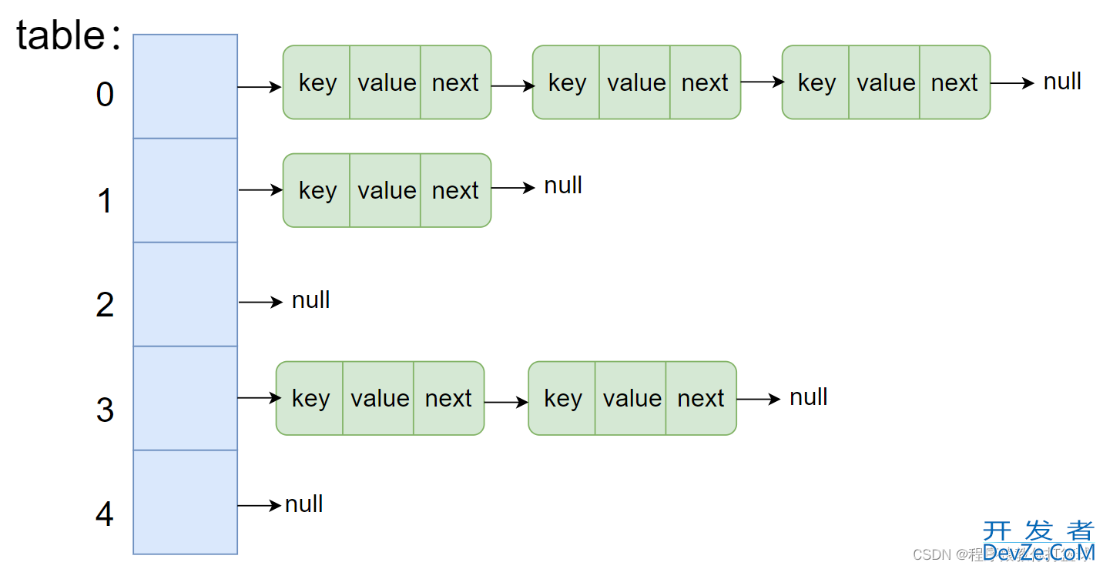Click the arrow between the first and second nodes in row 0
Image resolution: width=1103 pixels, height=569 pixels.
(x=513, y=86)
